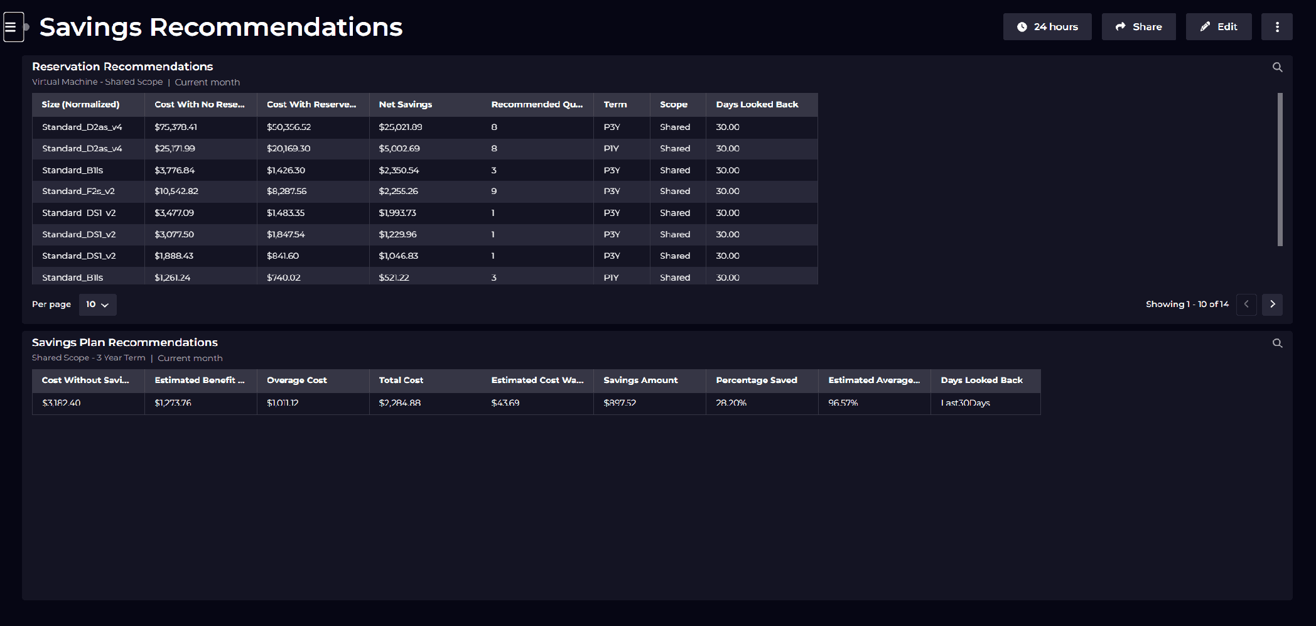
Task: Go to next page of reservation results
Action: click(1273, 304)
